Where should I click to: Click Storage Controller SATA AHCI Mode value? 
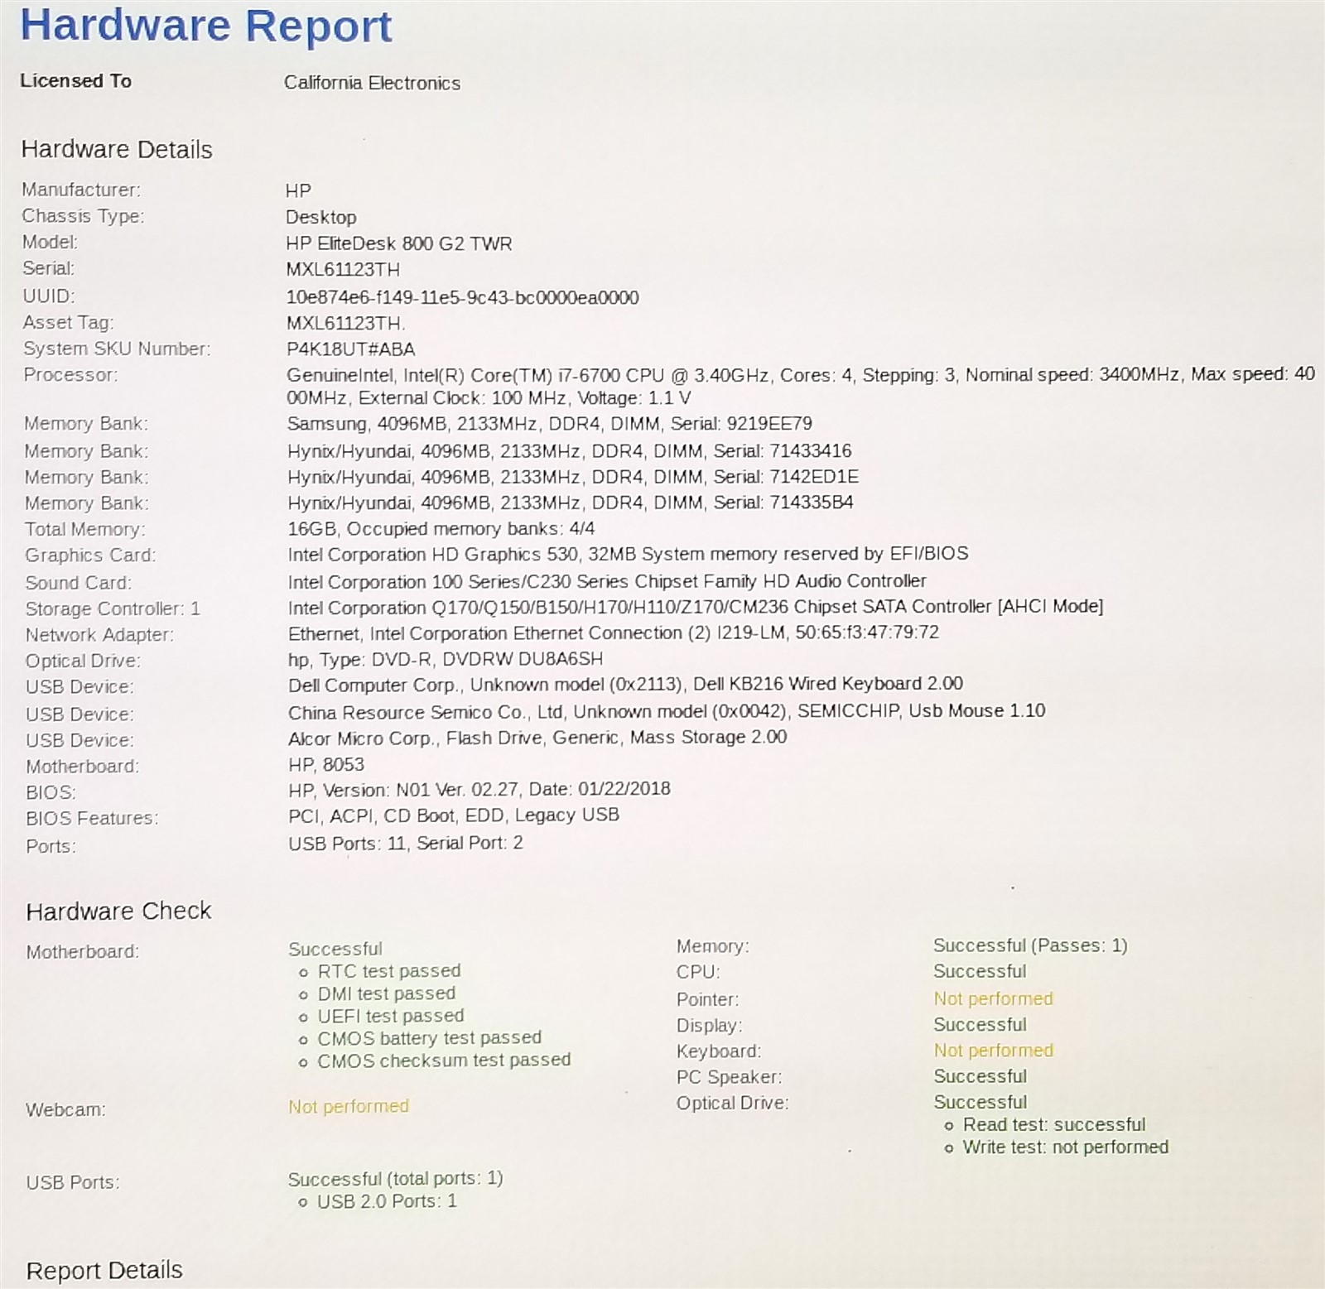pos(696,607)
